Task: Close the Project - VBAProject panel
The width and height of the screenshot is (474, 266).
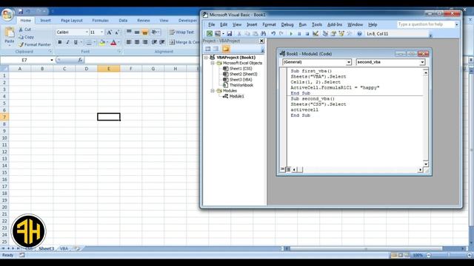Action: click(261, 41)
